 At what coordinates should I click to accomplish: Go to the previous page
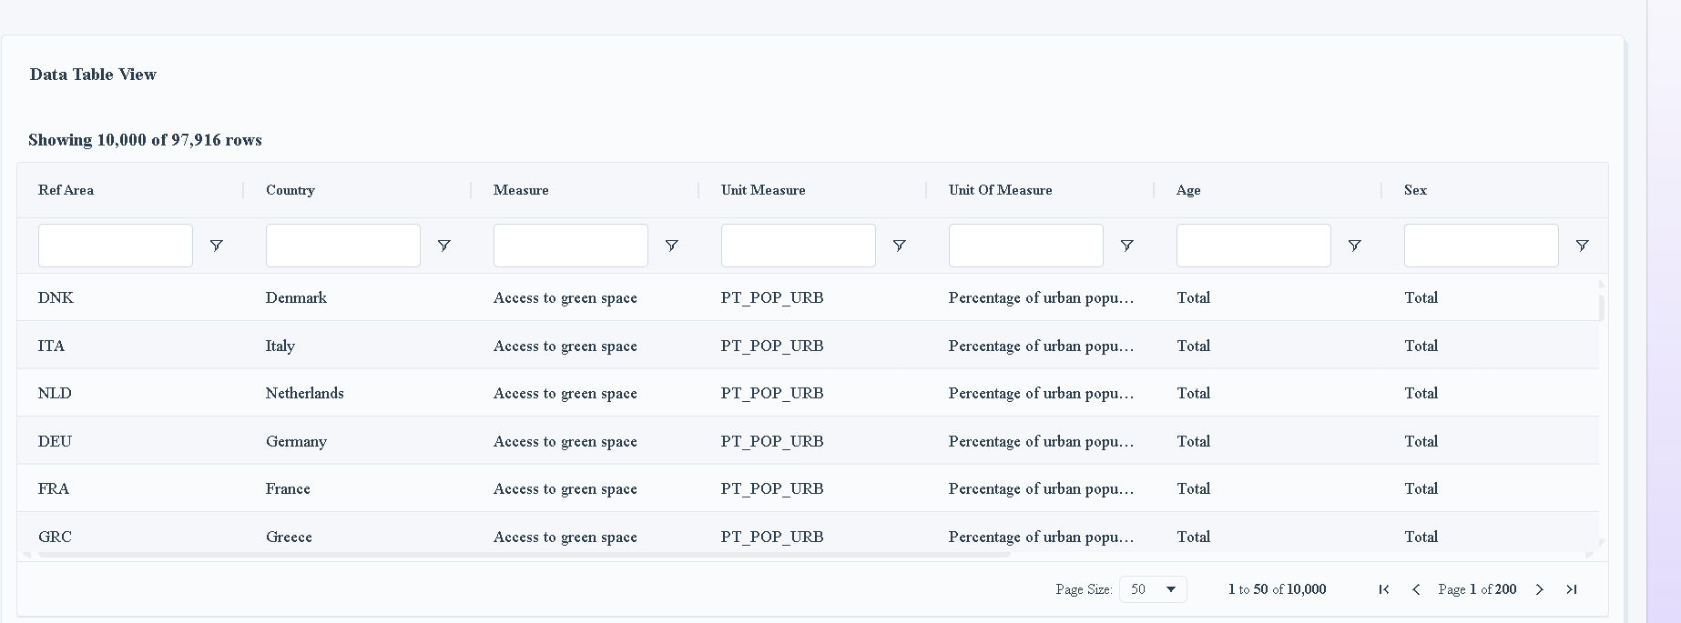pos(1416,589)
